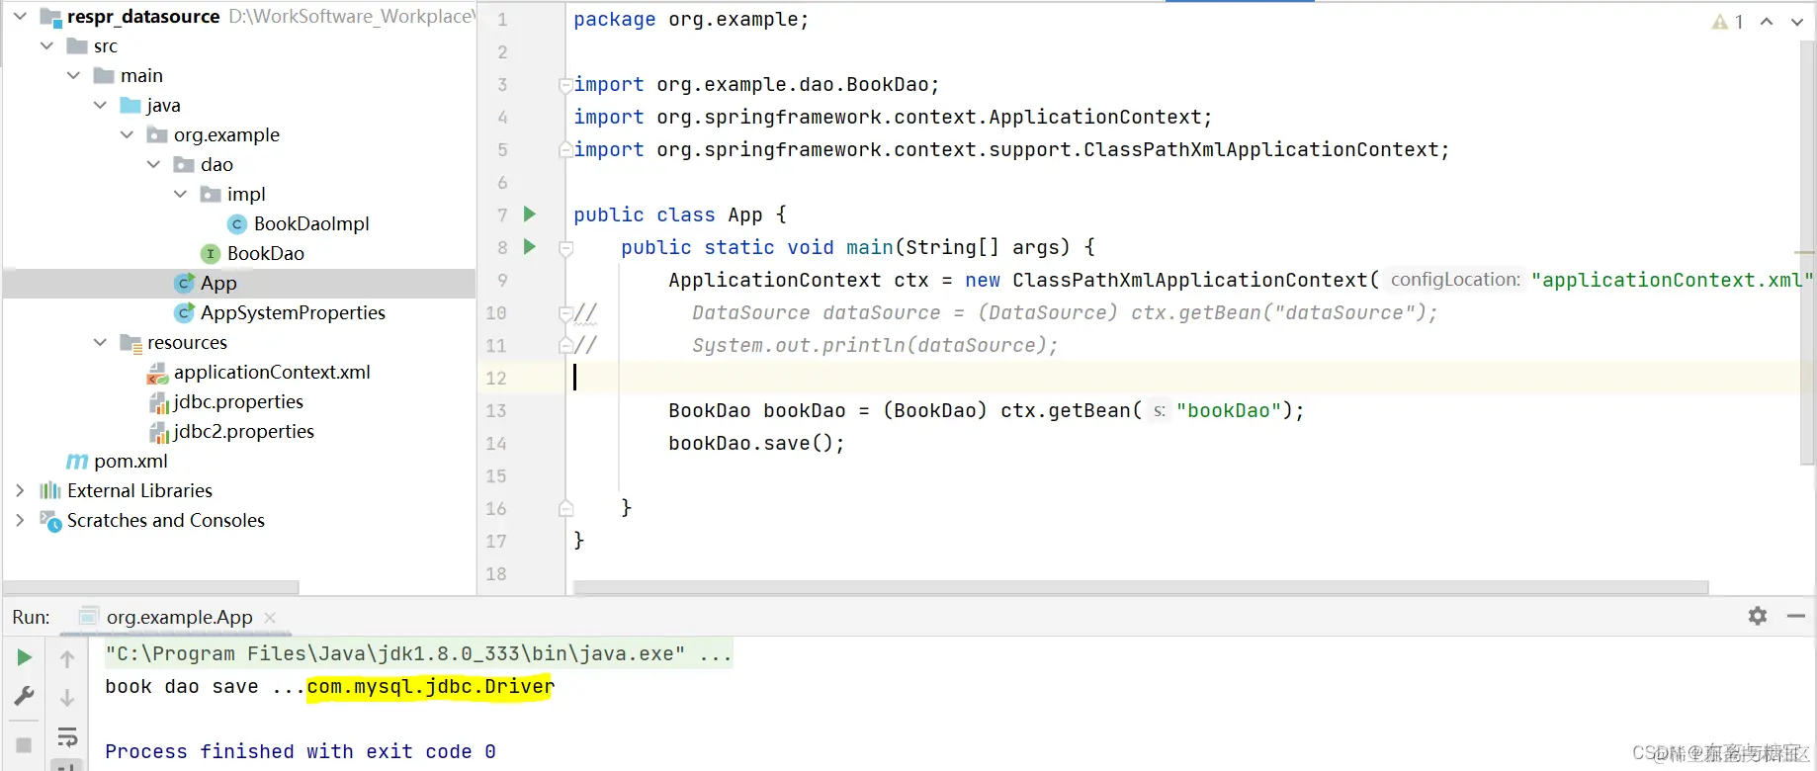This screenshot has height=771, width=1817.
Task: Click the resources folder icon
Action: (x=130, y=343)
